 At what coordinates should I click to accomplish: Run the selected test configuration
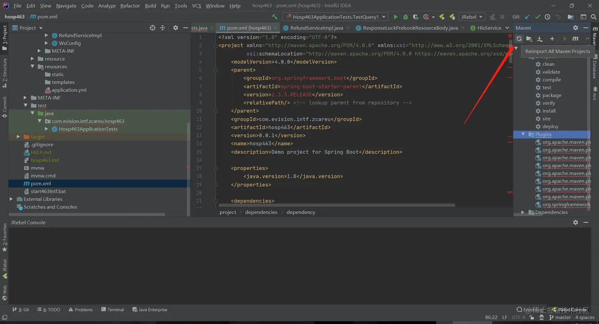tap(395, 17)
